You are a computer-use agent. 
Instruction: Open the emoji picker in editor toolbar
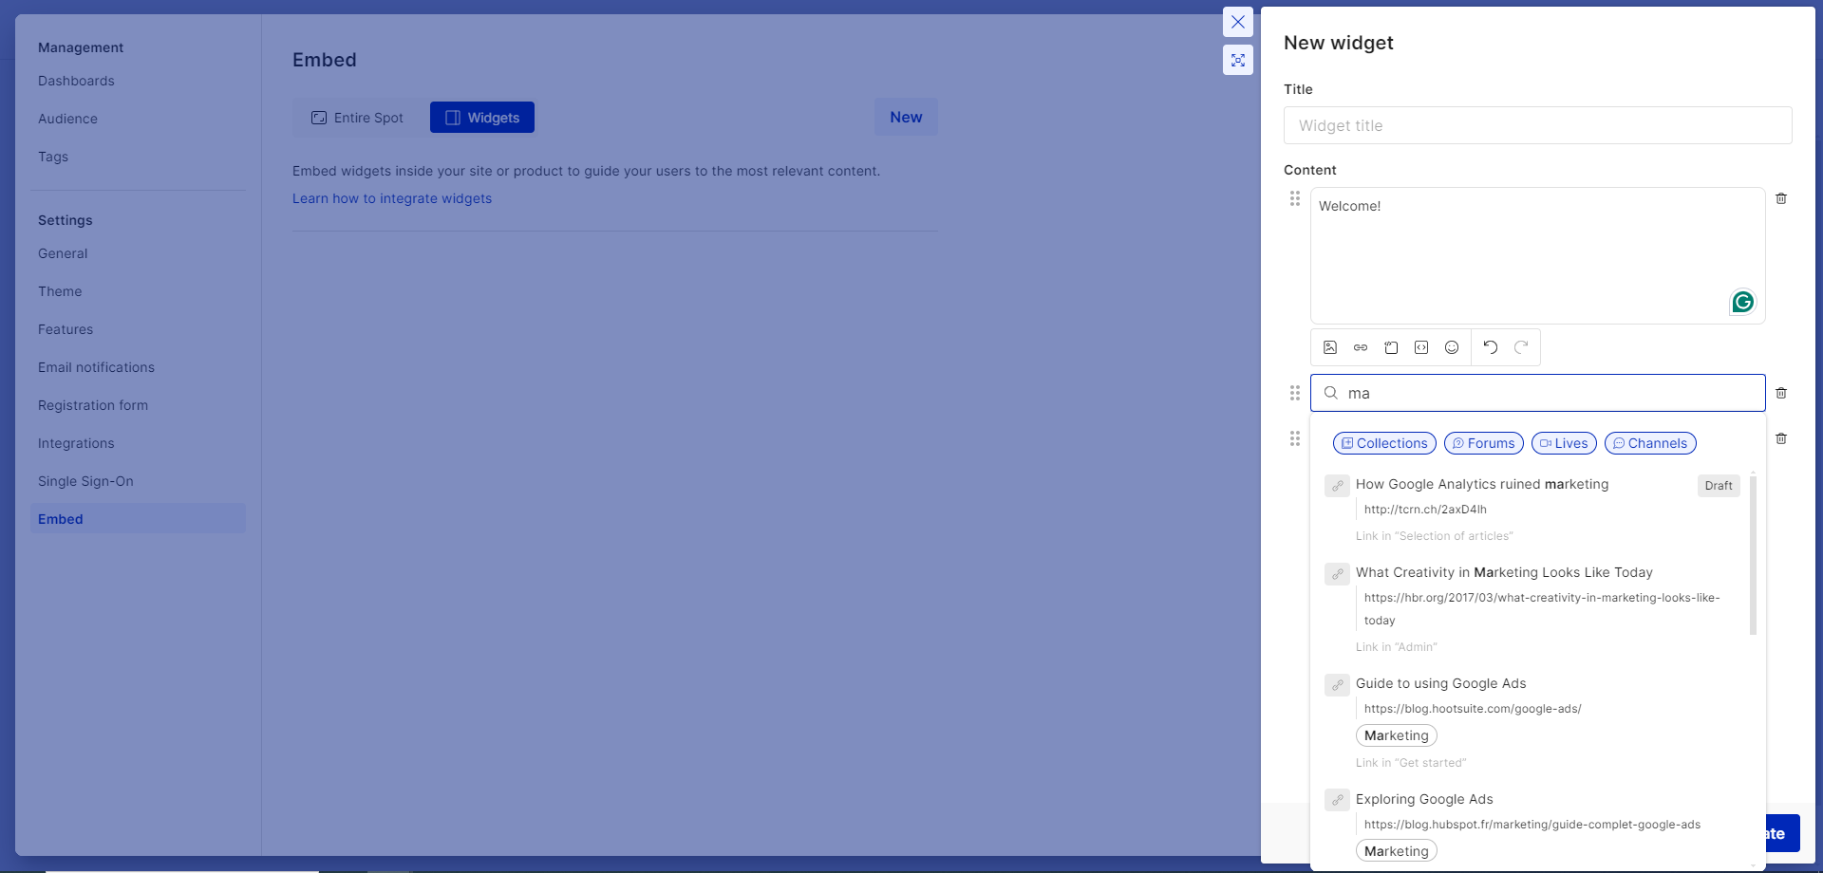tap(1452, 347)
